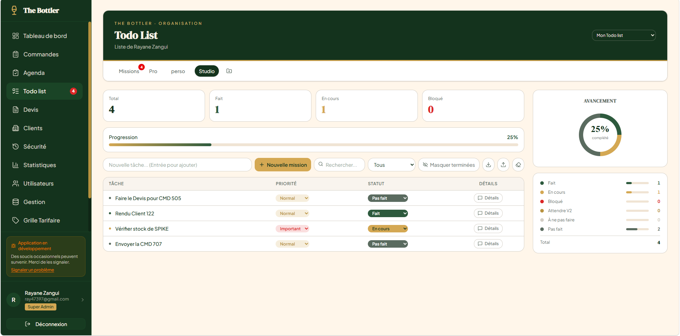Go to Tableau de bord
The image size is (680, 336).
44,36
